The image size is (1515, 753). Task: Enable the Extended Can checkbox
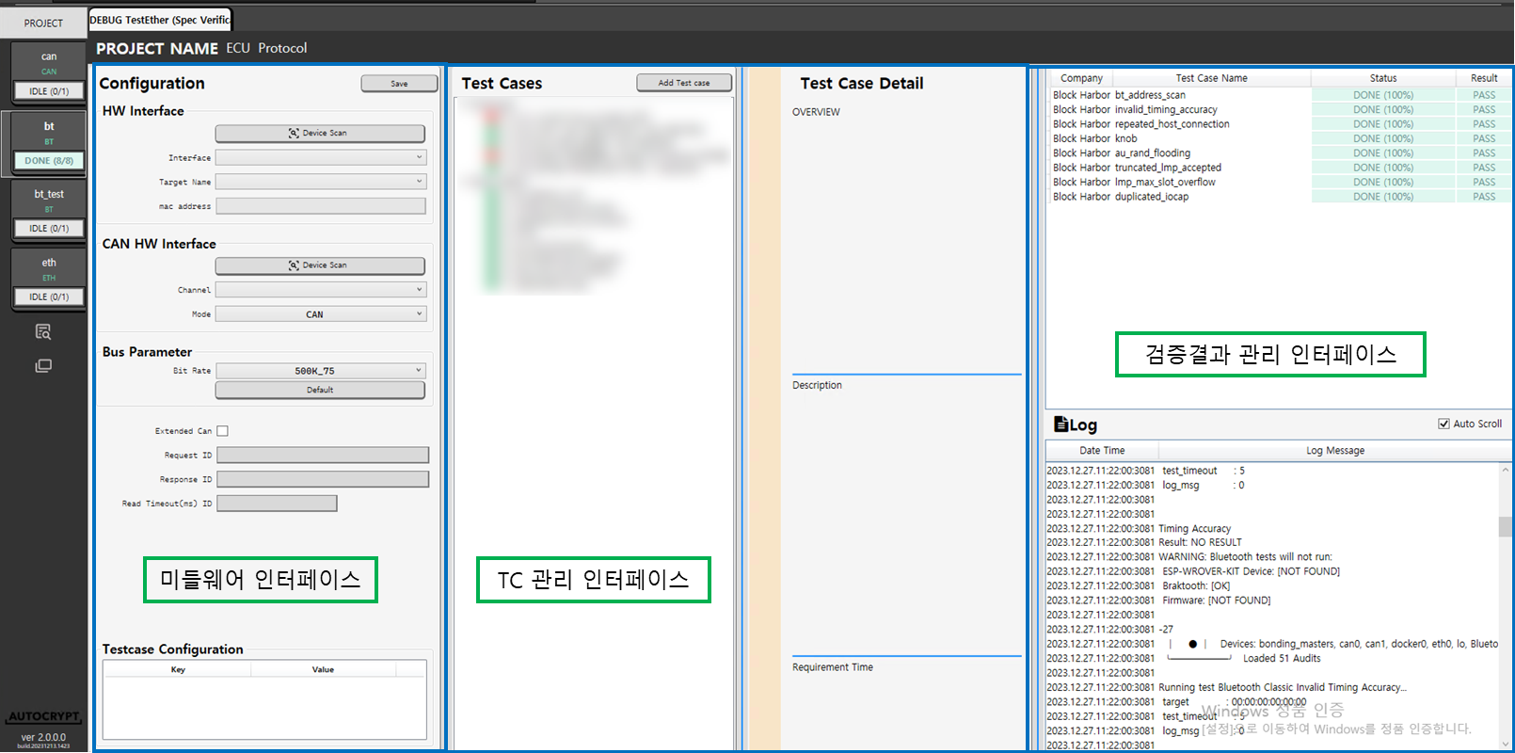click(223, 431)
